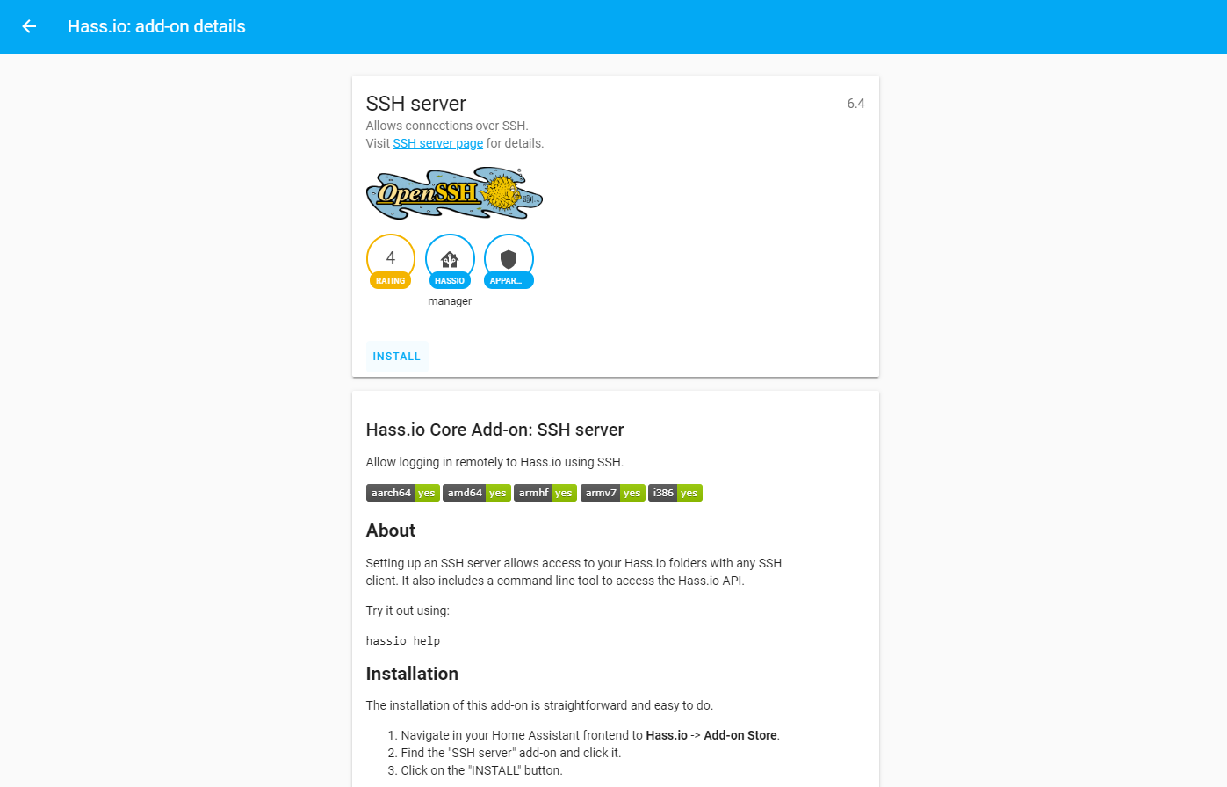This screenshot has width=1227, height=787.
Task: Click the bold 'Add-on Store' text
Action: coord(740,735)
